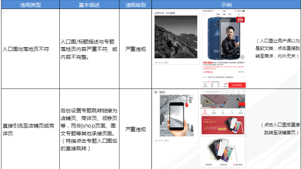Click the red 加入购物车 button
Image resolution: width=302 pixels, height=169 pixels.
coord(237,85)
